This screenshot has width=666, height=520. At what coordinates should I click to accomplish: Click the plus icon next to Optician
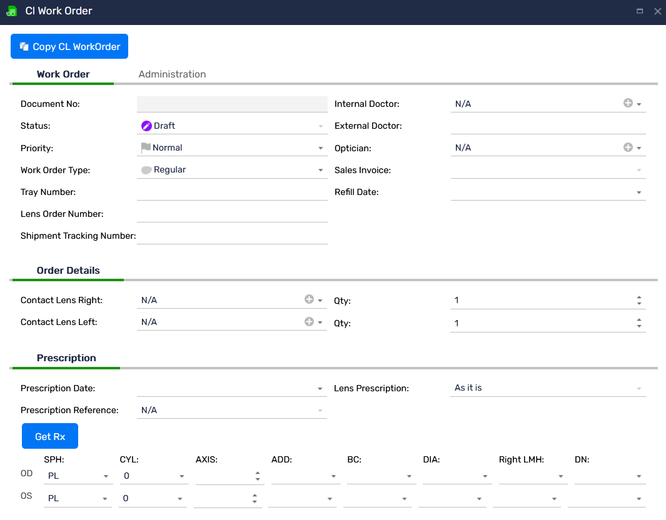(x=628, y=147)
